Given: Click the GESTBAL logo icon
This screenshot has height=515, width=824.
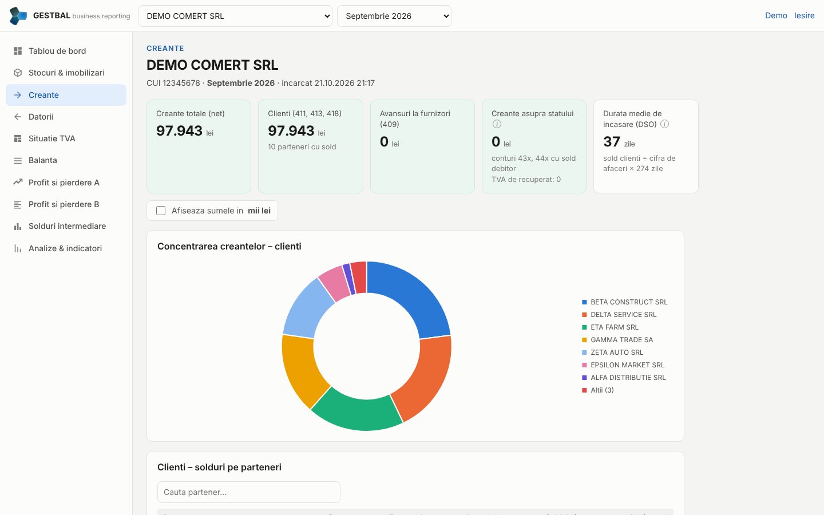Looking at the screenshot, I should [18, 16].
